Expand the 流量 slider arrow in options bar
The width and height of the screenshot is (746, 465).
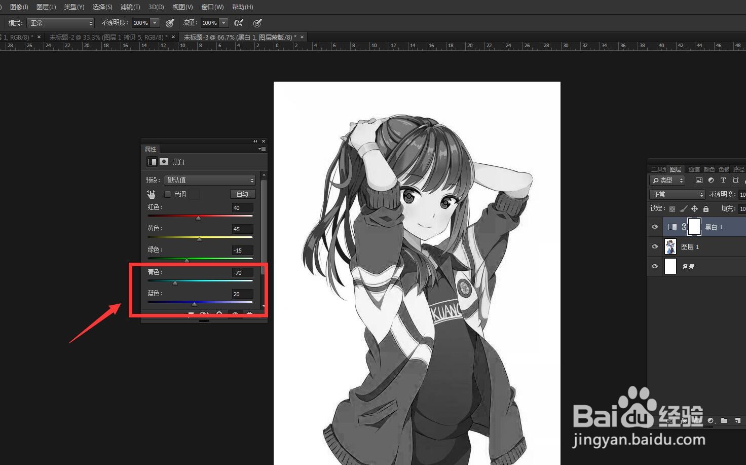tap(224, 23)
